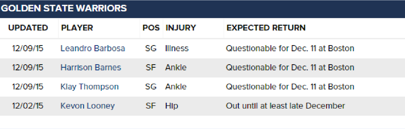Image resolution: width=405 pixels, height=129 pixels.
Task: Click Klay Thompson's Ankle injury cell
Action: (x=176, y=87)
